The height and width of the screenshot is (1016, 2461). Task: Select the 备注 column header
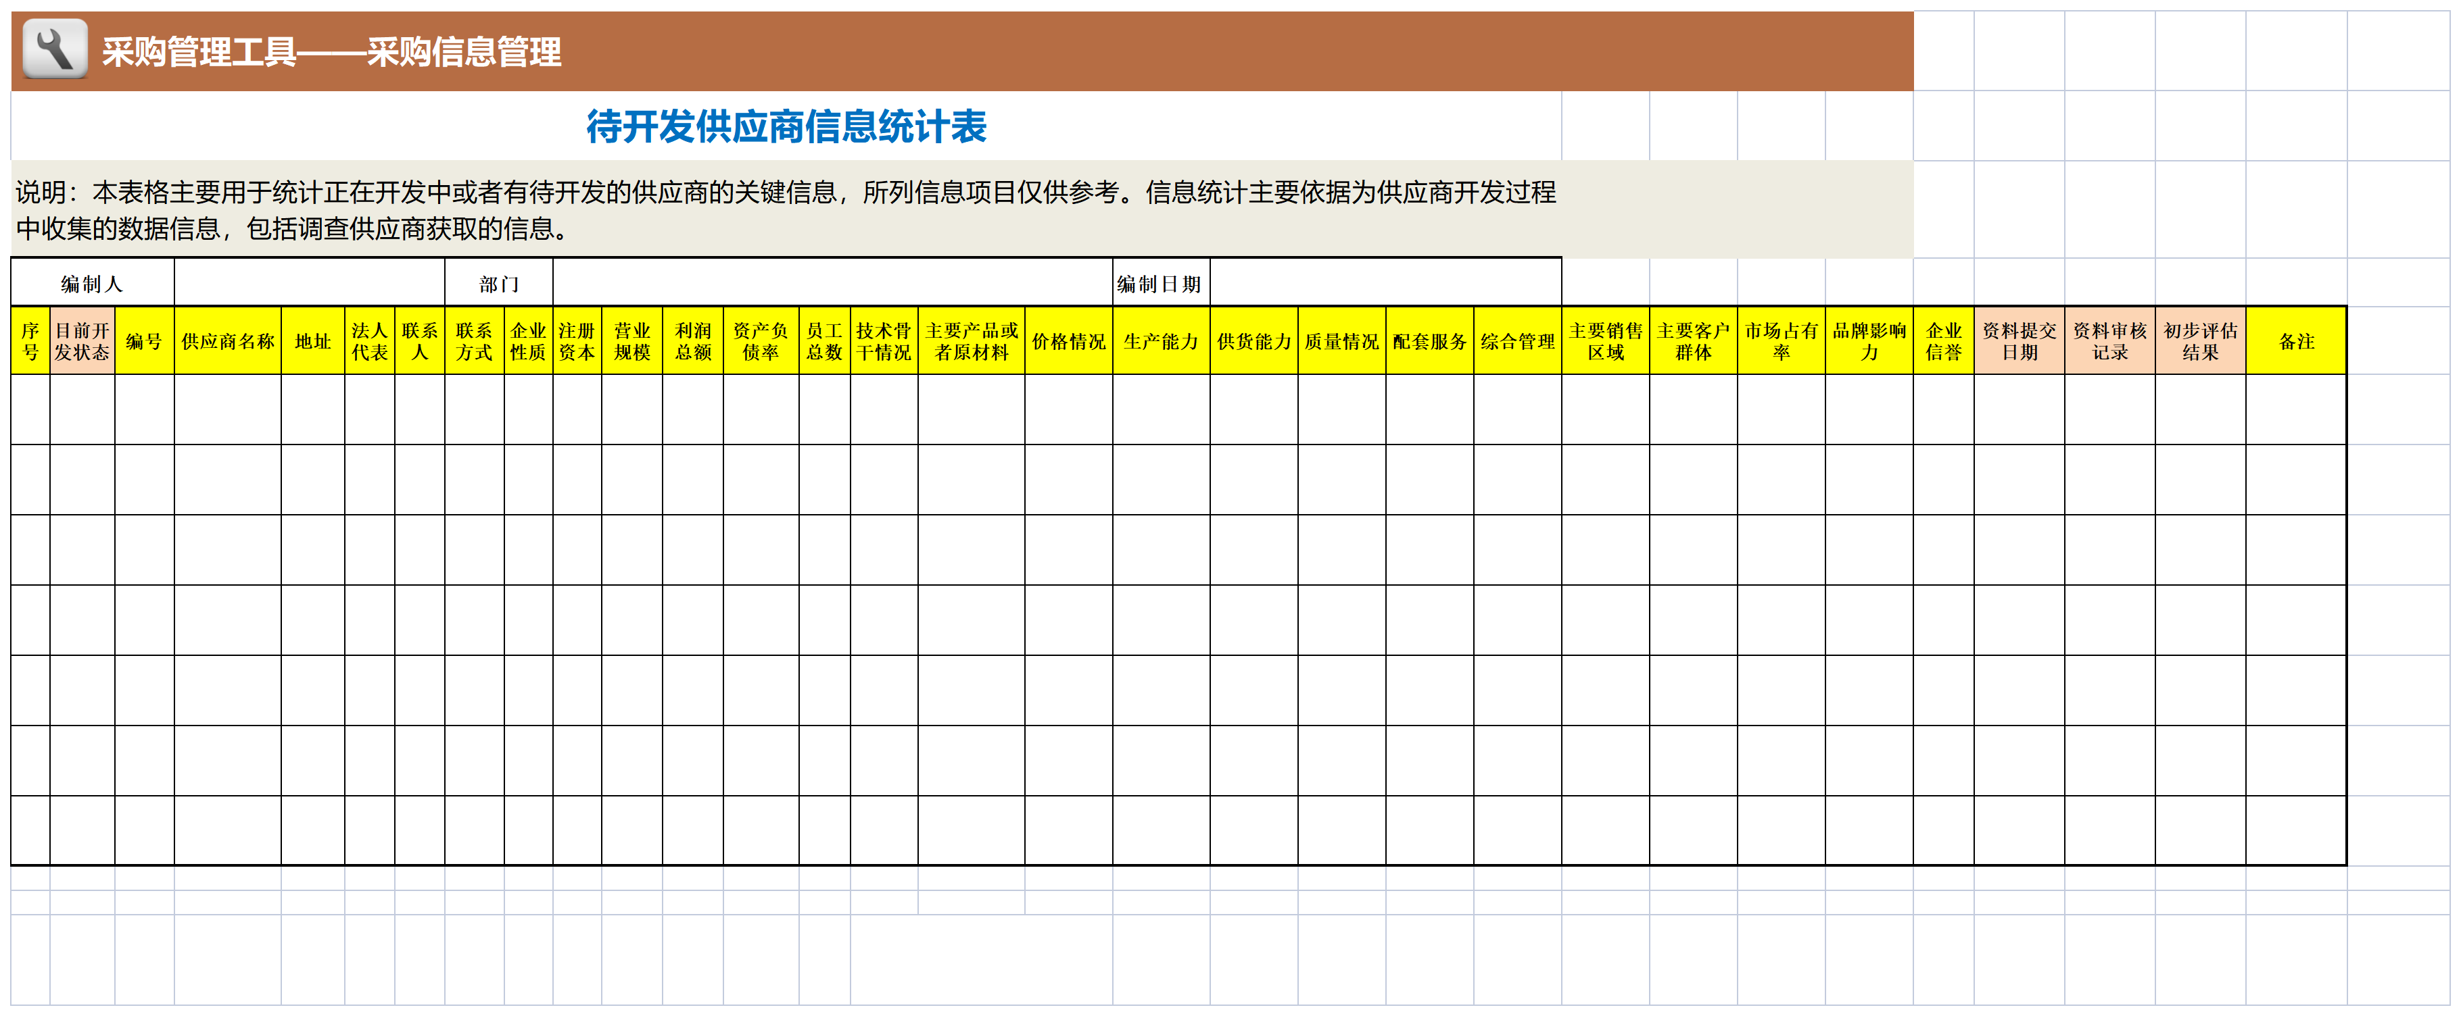(2297, 341)
